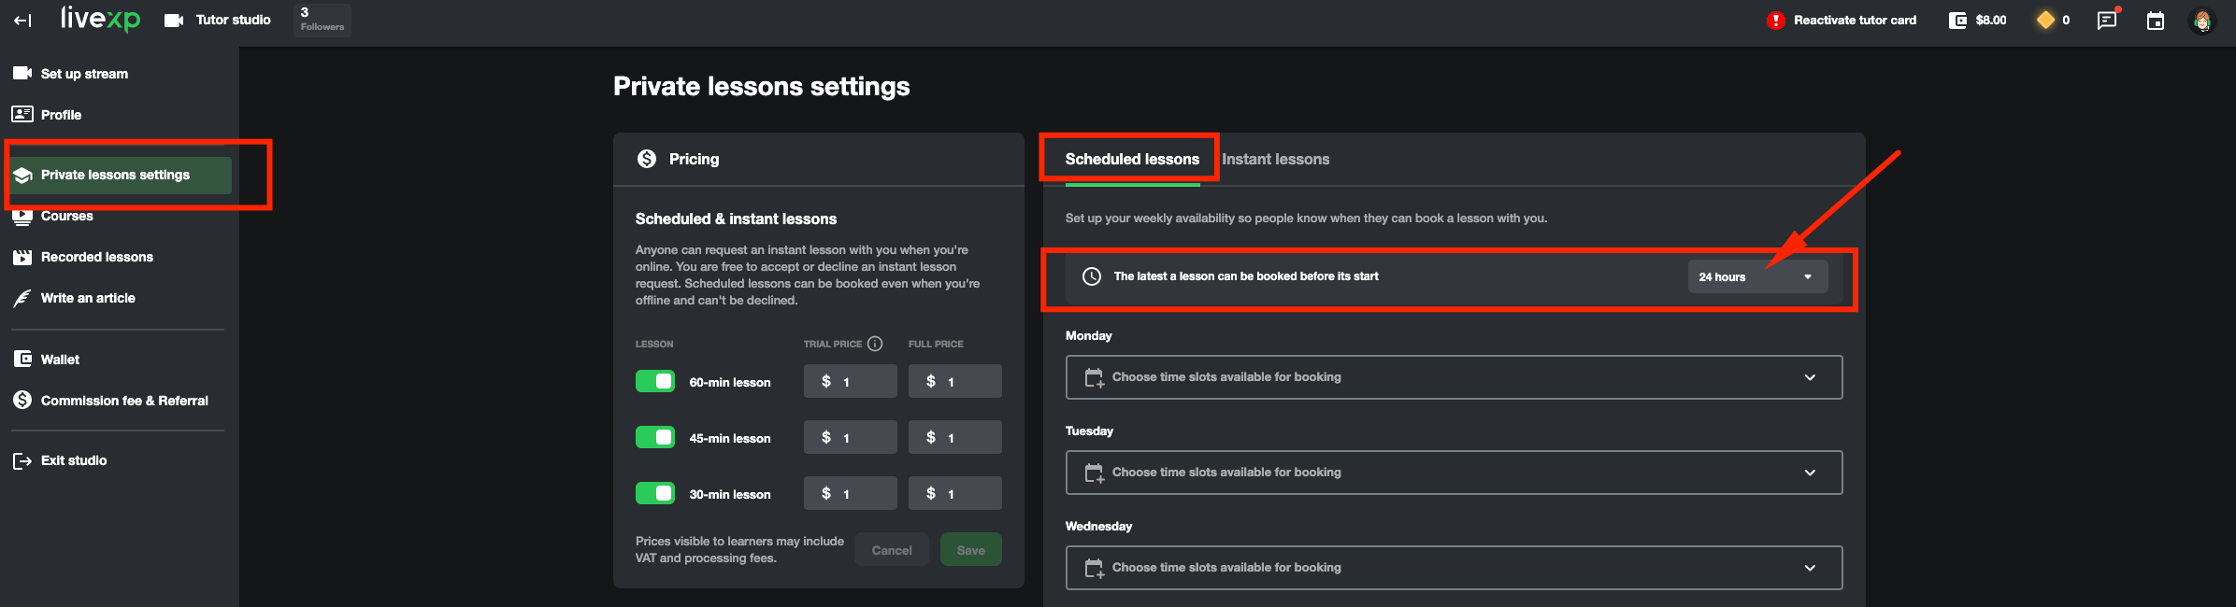Click the Recorded lessons clapperboard icon

tap(22, 257)
